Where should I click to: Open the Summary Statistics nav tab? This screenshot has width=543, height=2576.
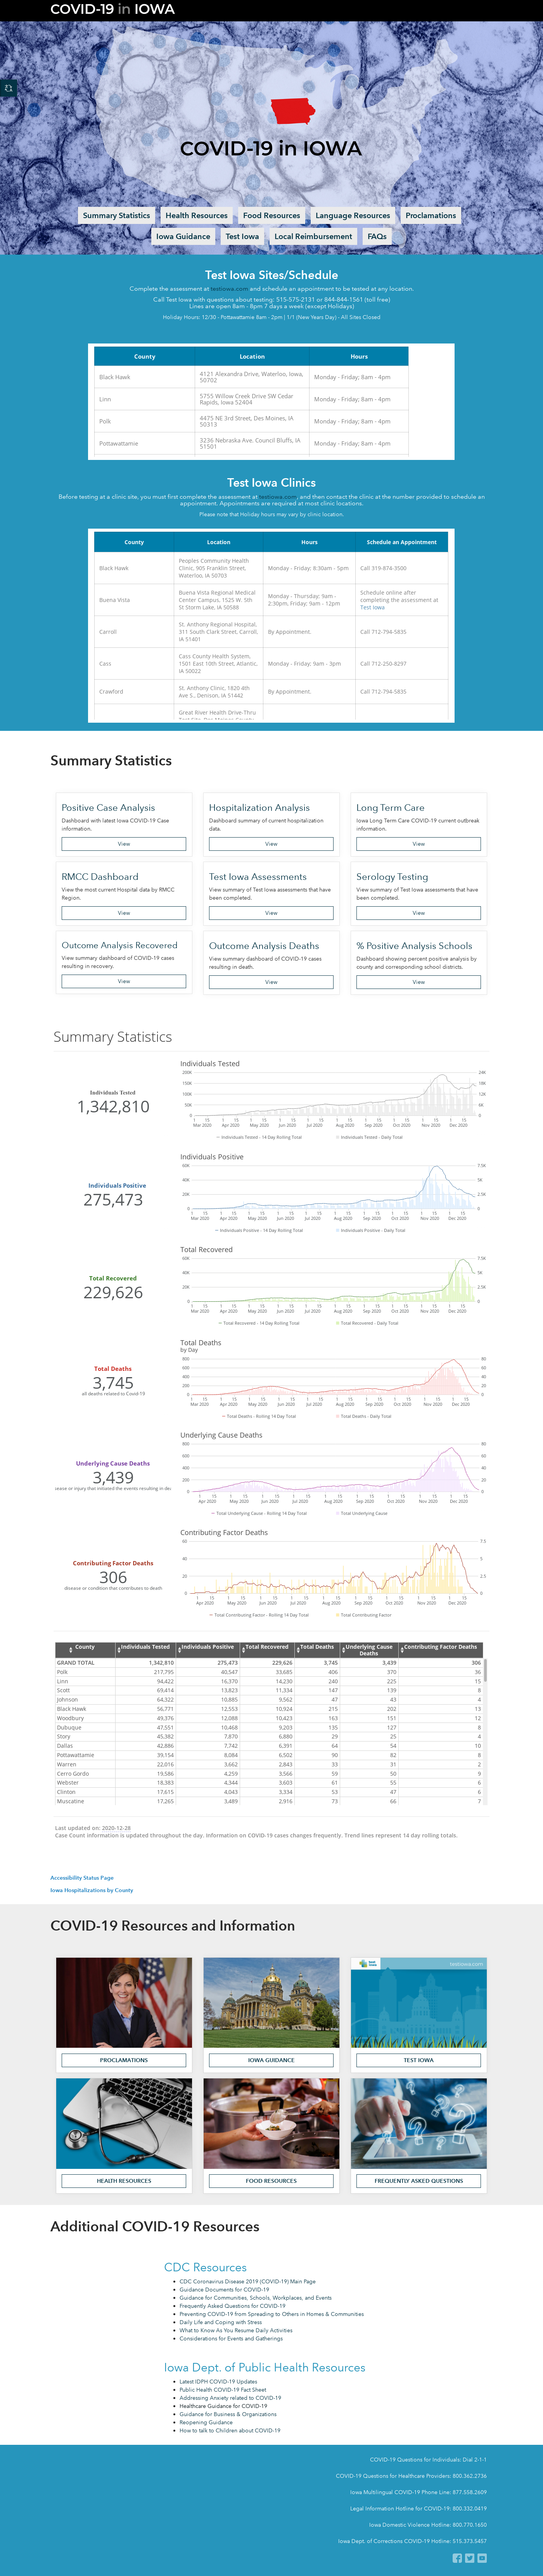pyautogui.click(x=116, y=215)
